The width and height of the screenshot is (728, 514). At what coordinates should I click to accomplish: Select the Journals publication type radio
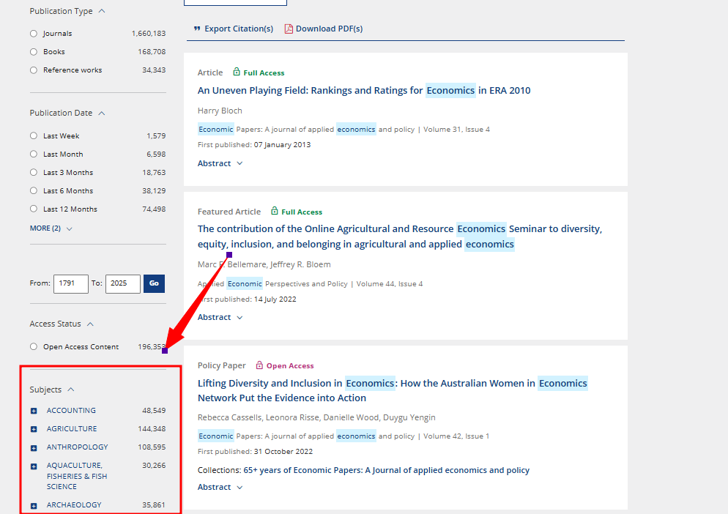[34, 34]
